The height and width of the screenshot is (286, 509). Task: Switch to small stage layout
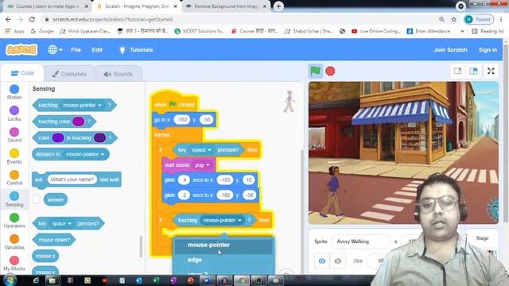tap(458, 71)
